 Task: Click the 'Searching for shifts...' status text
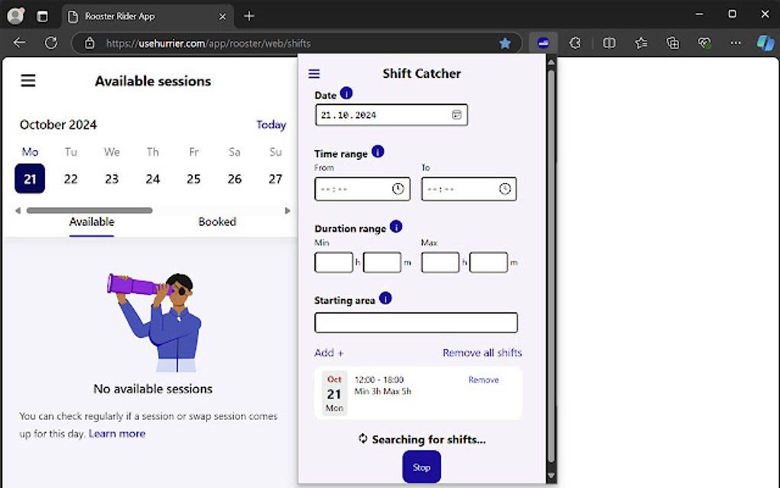tap(428, 439)
